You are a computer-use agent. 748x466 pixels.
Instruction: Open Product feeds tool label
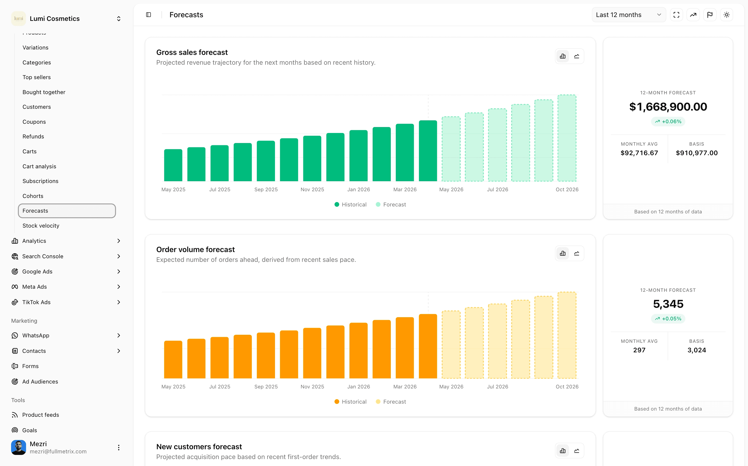(x=41, y=415)
